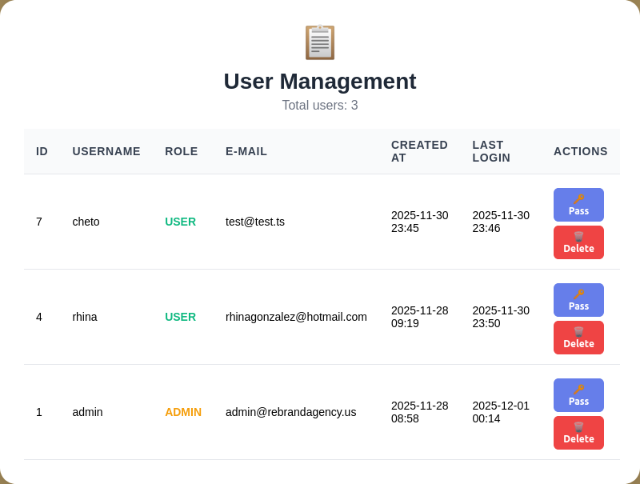
Task: Click email 'test@test.ts'
Action: click(255, 222)
